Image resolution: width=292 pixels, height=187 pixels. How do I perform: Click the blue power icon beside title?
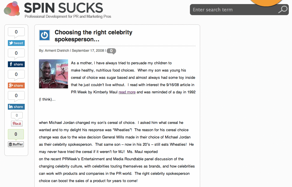[x=44, y=35]
